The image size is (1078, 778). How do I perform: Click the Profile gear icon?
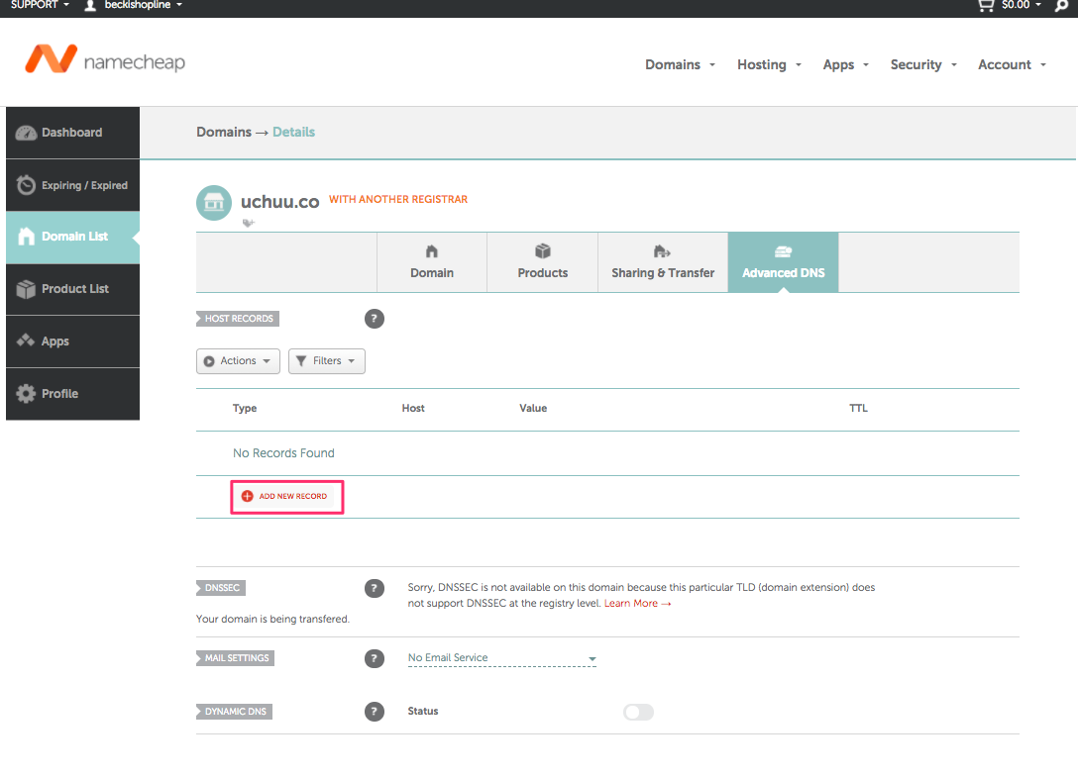[26, 394]
